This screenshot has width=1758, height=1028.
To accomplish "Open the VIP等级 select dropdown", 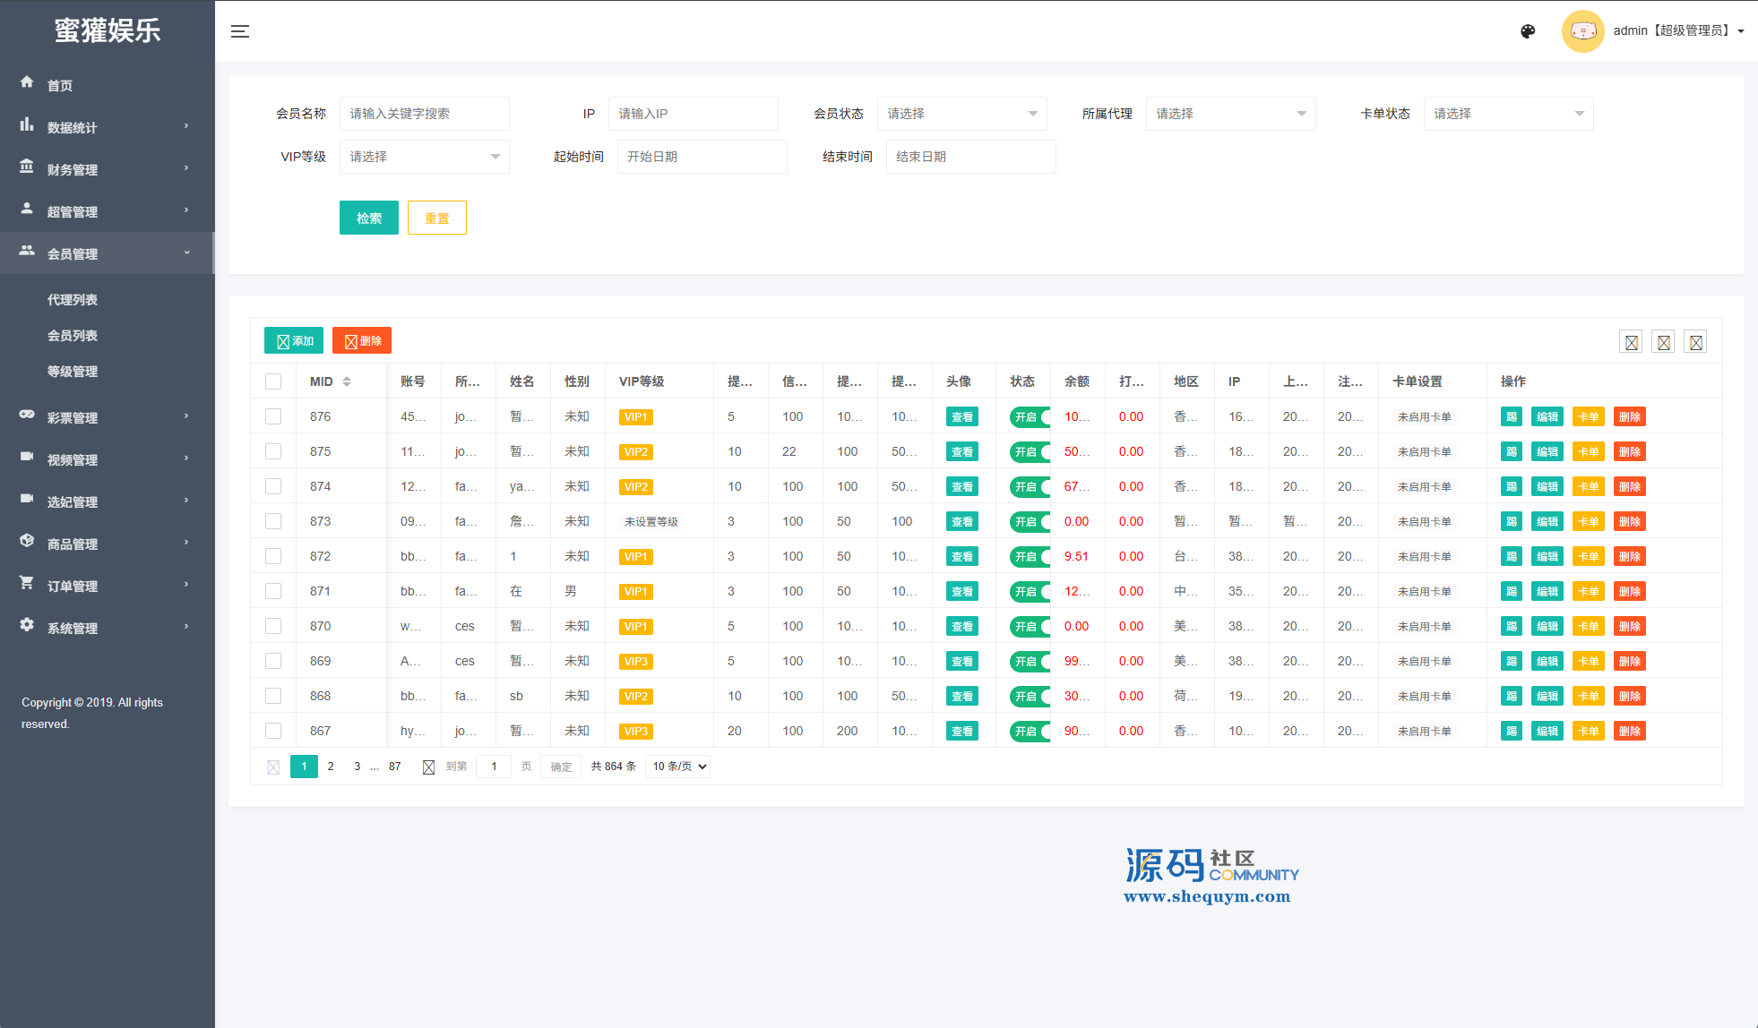I will click(x=424, y=157).
